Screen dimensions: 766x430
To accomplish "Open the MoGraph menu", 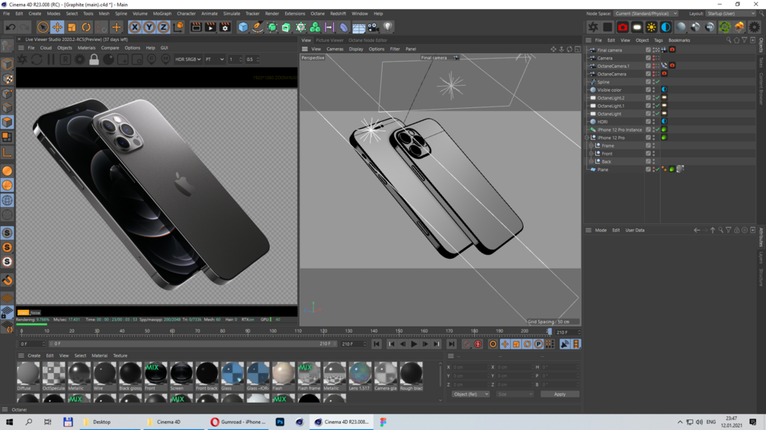I will (x=162, y=14).
